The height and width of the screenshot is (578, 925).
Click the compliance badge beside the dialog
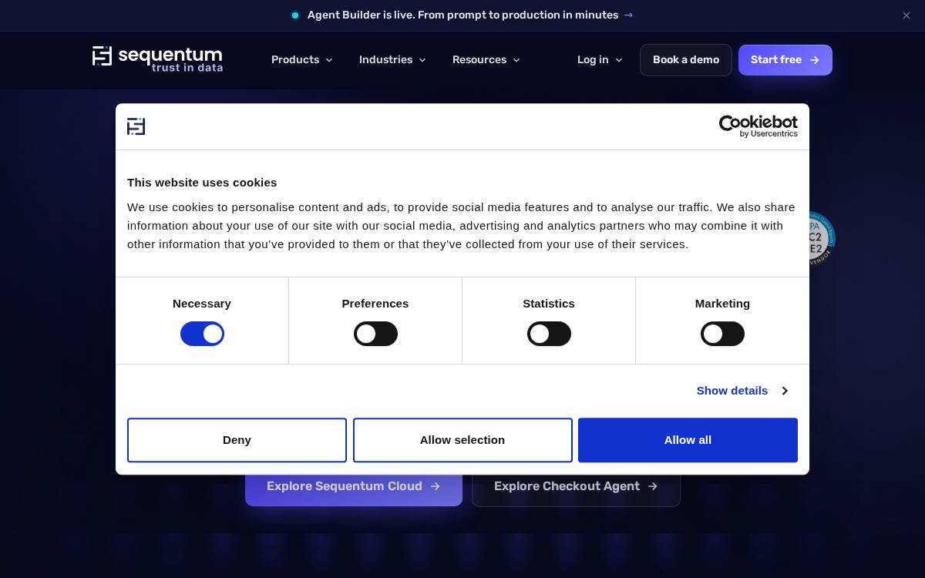822,239
